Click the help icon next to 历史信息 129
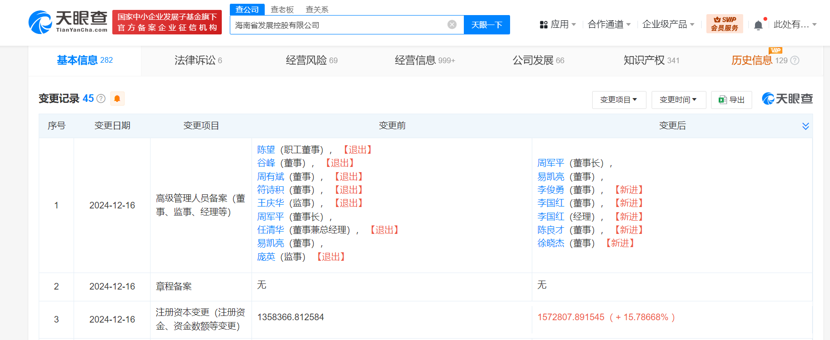Viewport: 830px width, 340px height. coord(795,60)
